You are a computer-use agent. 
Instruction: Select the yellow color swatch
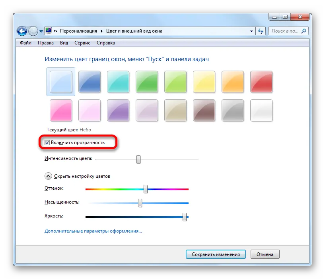click(204, 82)
